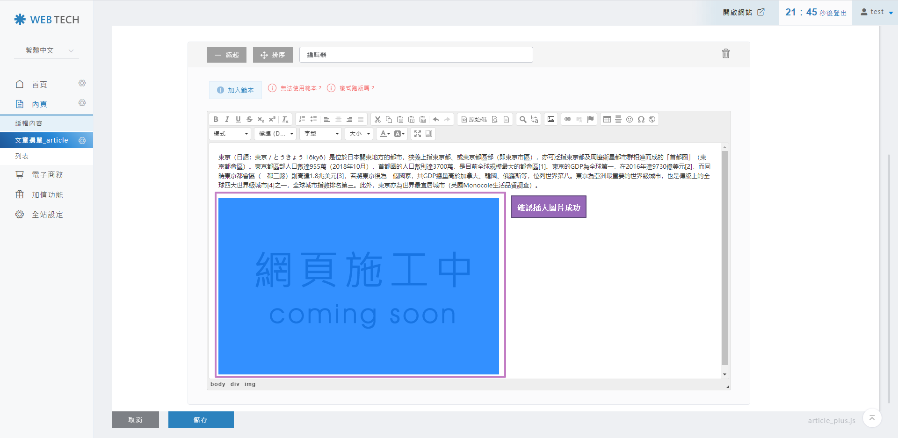Expand the 字型 font dropdown
The image size is (898, 438).
321,134
